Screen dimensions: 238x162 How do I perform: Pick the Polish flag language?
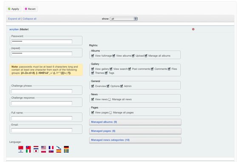43,151
